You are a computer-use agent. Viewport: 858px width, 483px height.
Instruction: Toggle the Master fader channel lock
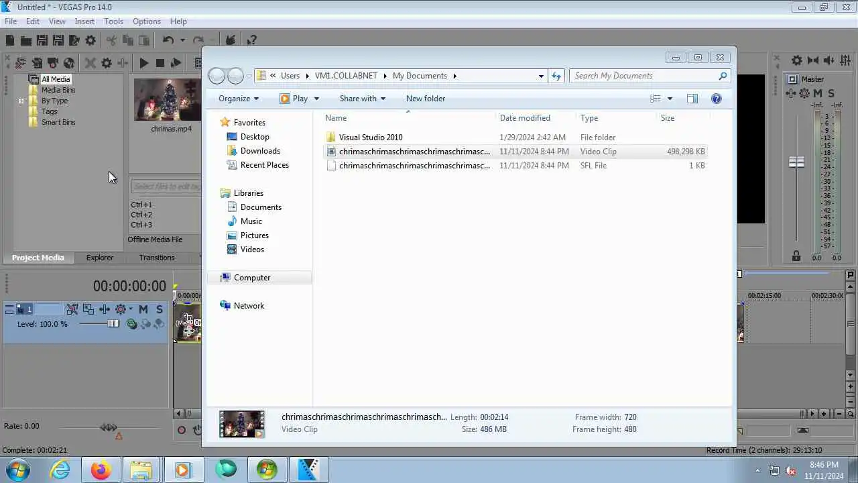(796, 256)
